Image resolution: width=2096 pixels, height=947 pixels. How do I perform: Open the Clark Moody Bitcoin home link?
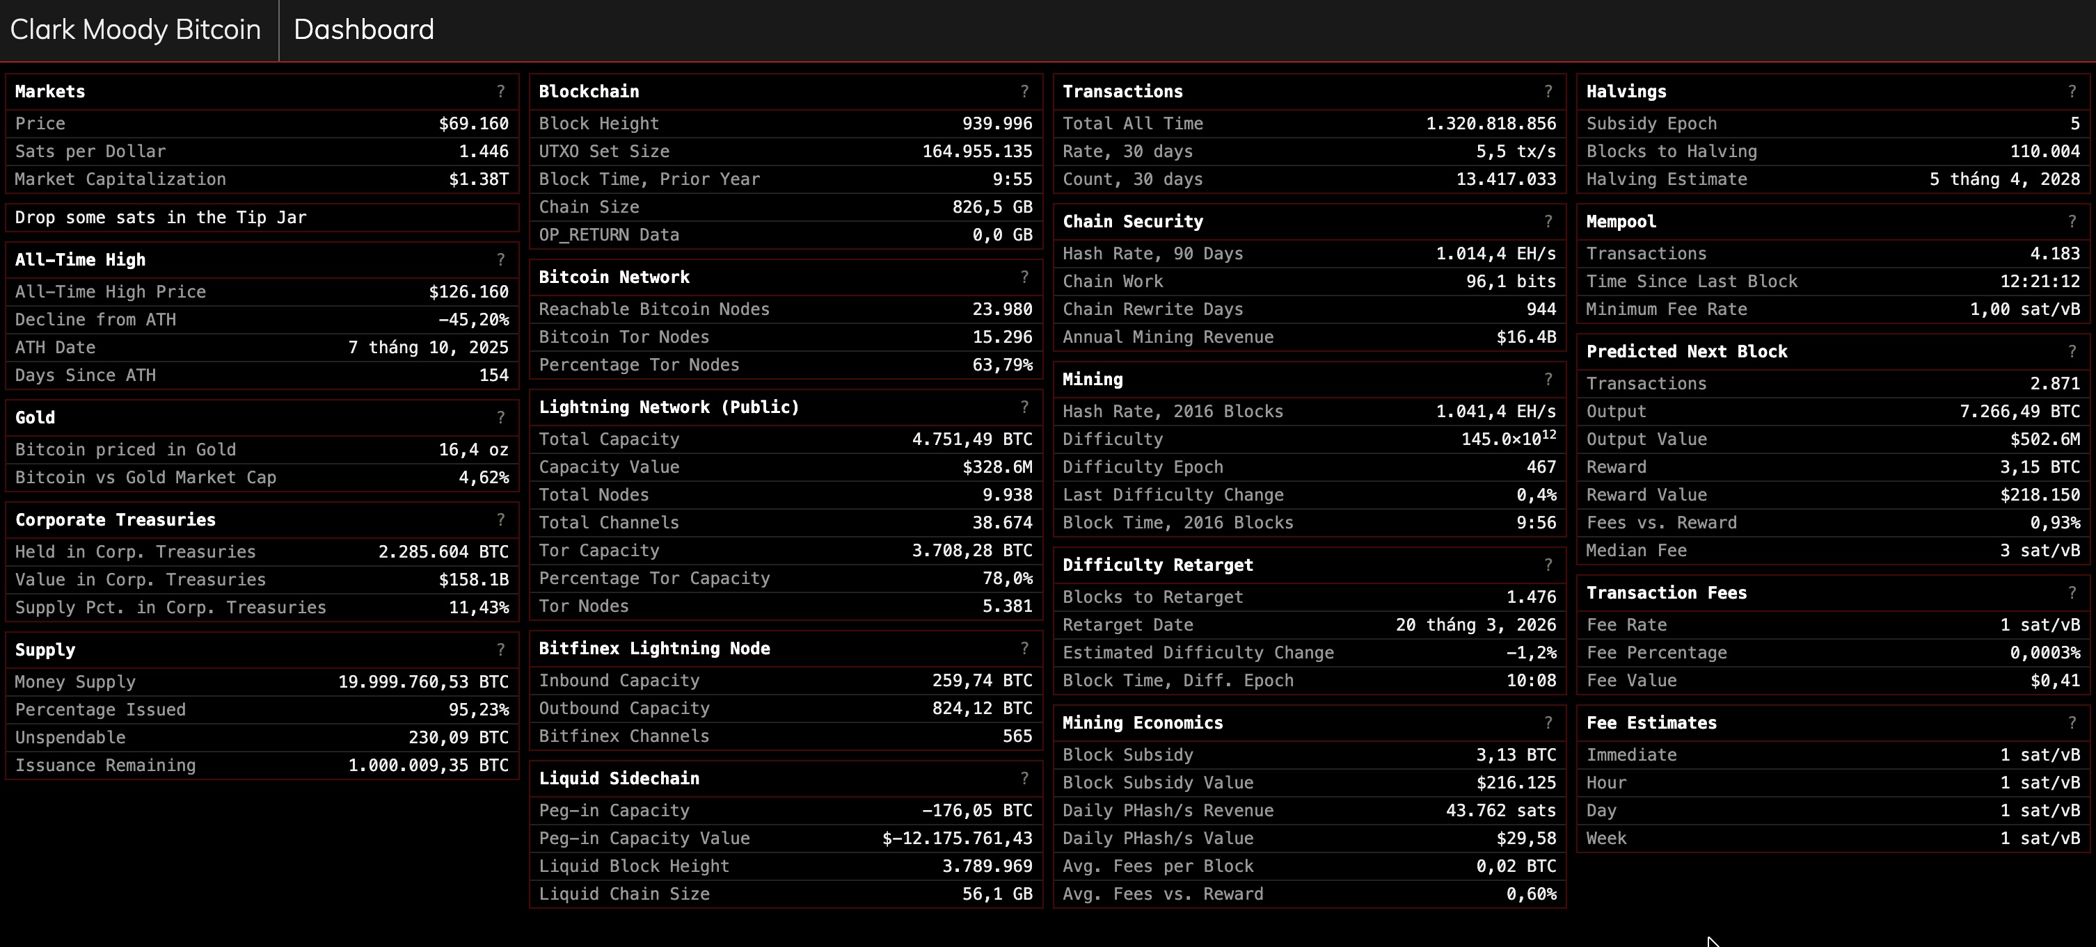coord(136,30)
